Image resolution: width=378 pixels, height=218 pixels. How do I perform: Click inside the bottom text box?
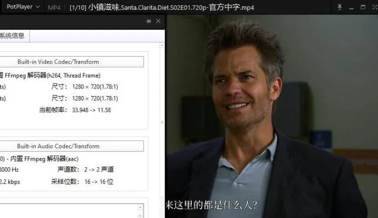click(69, 211)
